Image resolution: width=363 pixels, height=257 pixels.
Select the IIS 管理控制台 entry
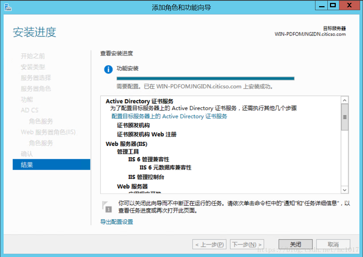(146, 177)
